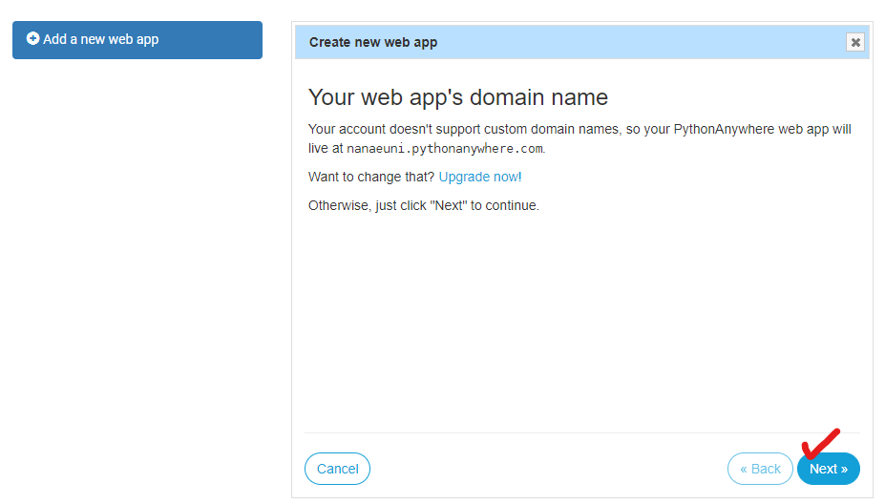This screenshot has width=885, height=504.
Task: Select the nanaeuni.pythonanywhere.com domain text
Action: tap(445, 149)
